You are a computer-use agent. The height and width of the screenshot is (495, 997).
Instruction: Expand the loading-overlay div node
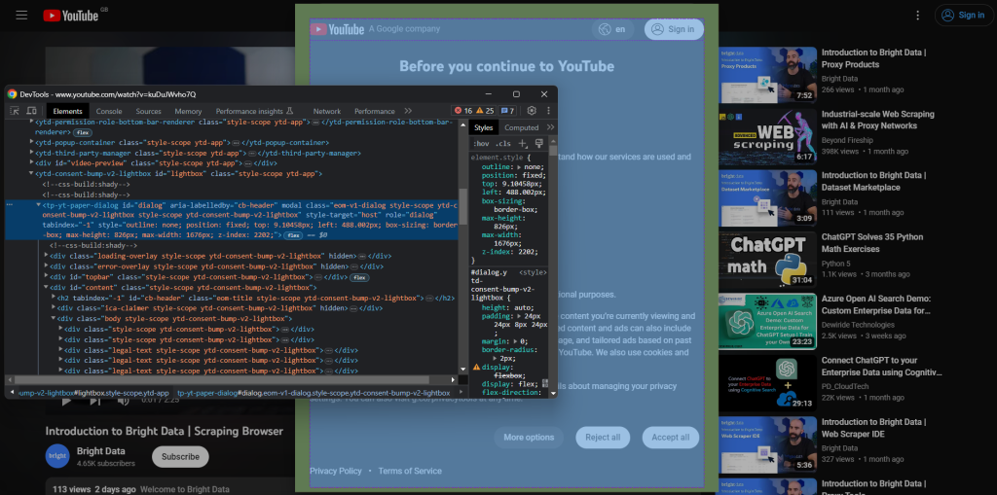(47, 256)
